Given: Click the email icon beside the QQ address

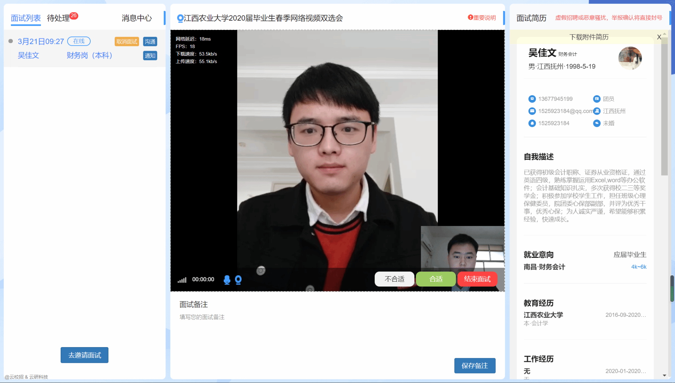Looking at the screenshot, I should point(532,111).
